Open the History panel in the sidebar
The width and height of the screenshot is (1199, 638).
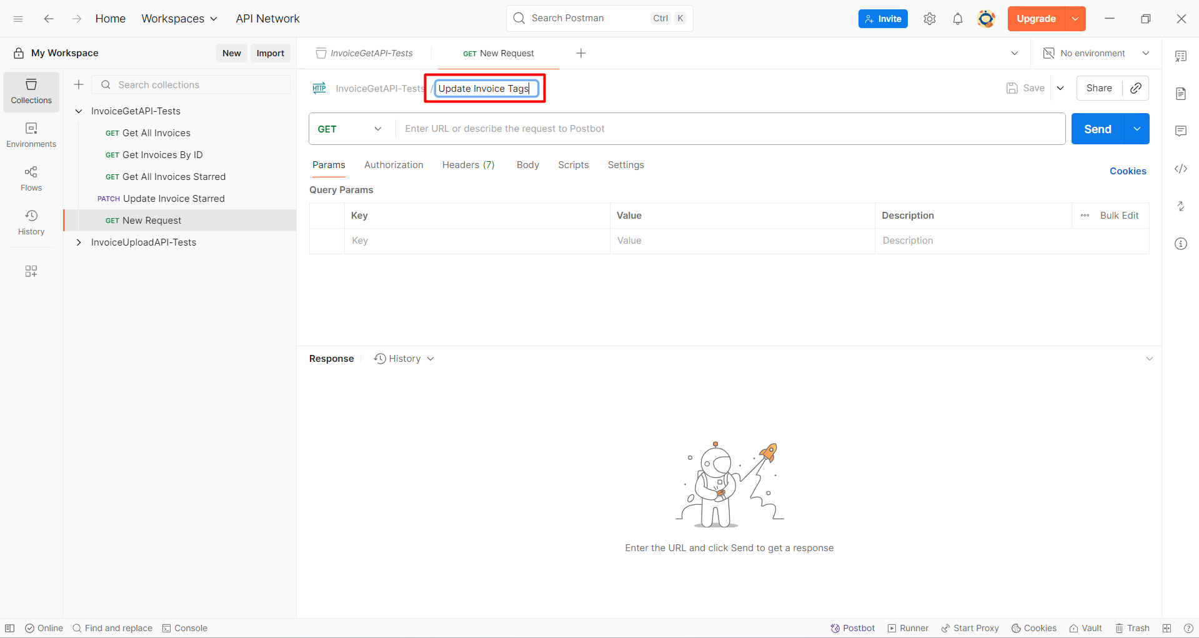click(x=31, y=222)
